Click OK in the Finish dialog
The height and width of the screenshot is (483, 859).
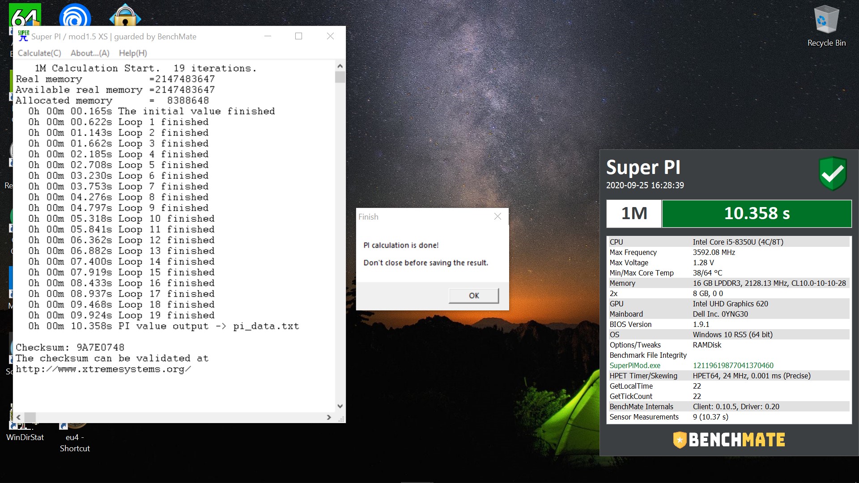coord(474,296)
